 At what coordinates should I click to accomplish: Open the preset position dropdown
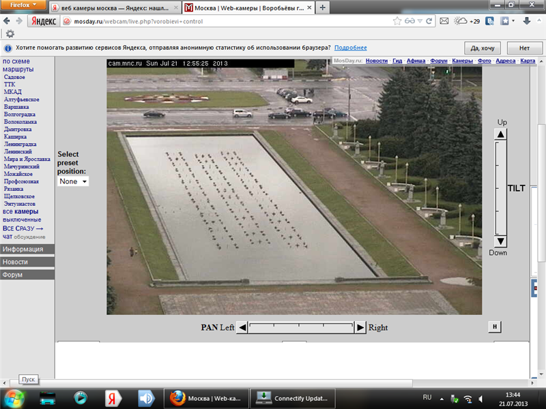click(73, 181)
